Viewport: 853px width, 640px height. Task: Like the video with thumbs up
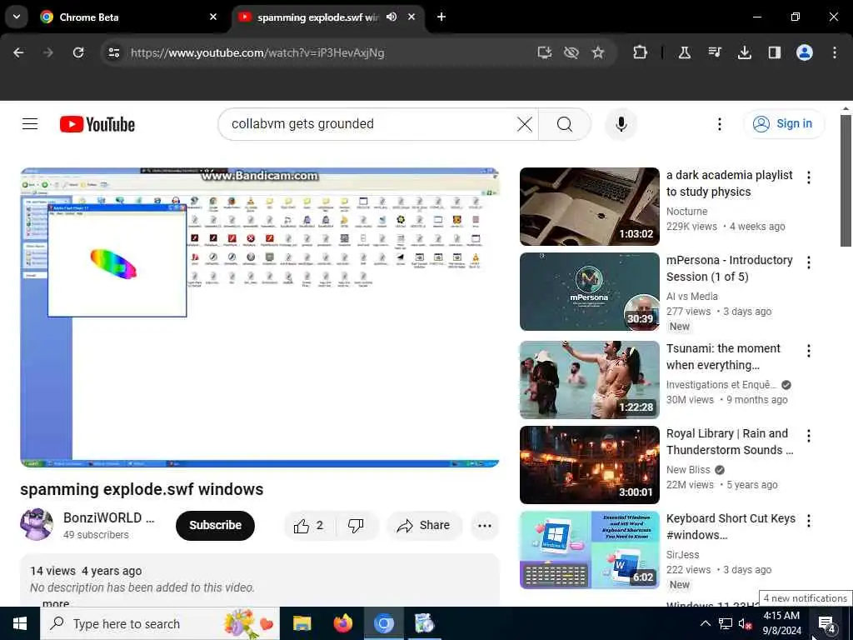point(308,525)
